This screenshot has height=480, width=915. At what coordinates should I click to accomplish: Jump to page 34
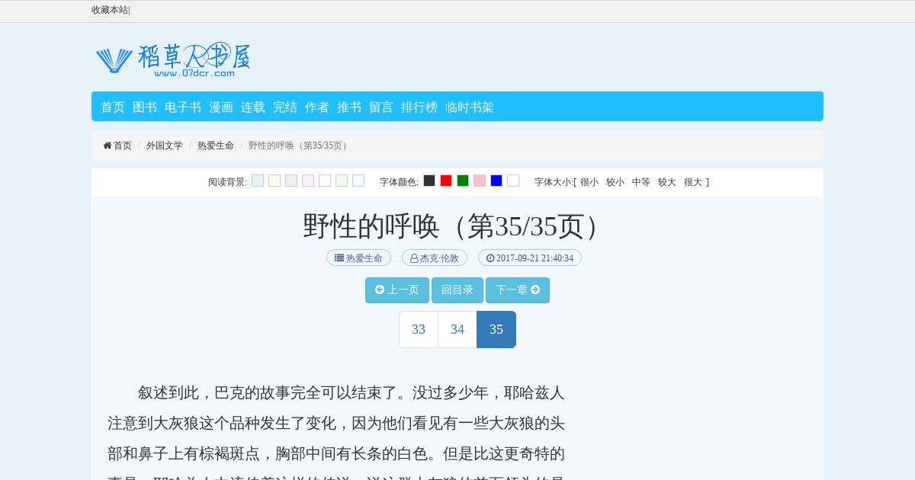click(457, 329)
